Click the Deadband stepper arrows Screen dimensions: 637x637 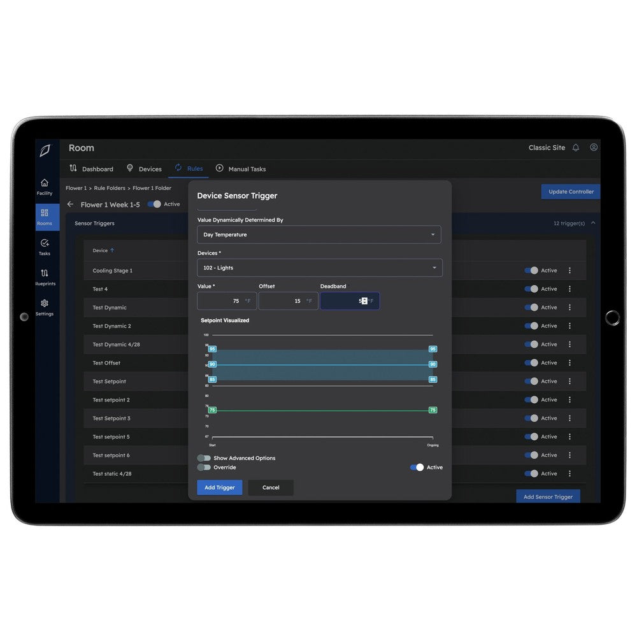click(364, 301)
